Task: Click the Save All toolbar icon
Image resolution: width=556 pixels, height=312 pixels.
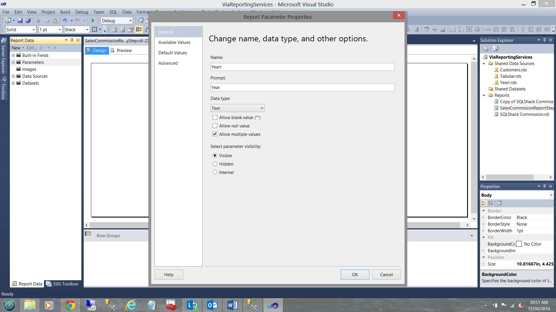Action: click(x=28, y=21)
